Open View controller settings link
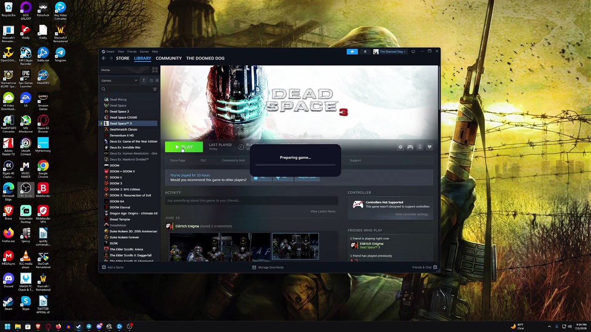This screenshot has width=591, height=332. (411, 214)
